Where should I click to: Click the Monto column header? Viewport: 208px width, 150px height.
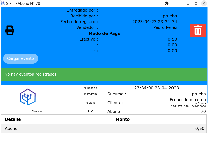click(123, 119)
